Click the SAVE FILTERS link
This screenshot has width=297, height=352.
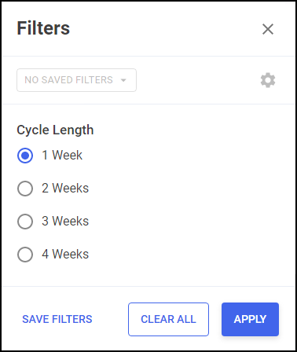pyautogui.click(x=57, y=319)
